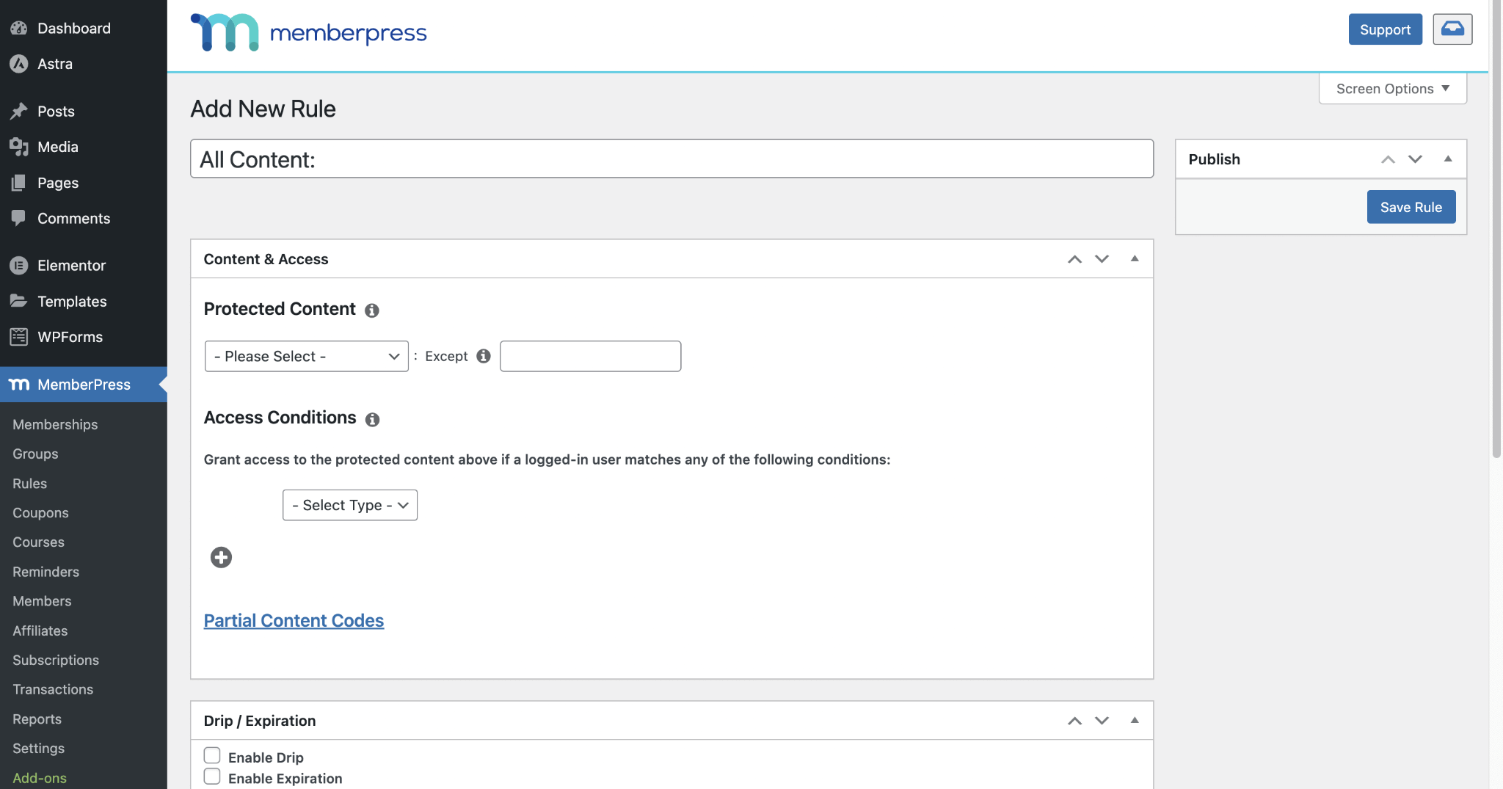Click the Except info icon

[x=483, y=356]
